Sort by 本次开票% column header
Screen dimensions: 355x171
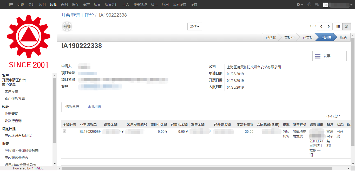click(x=245, y=124)
